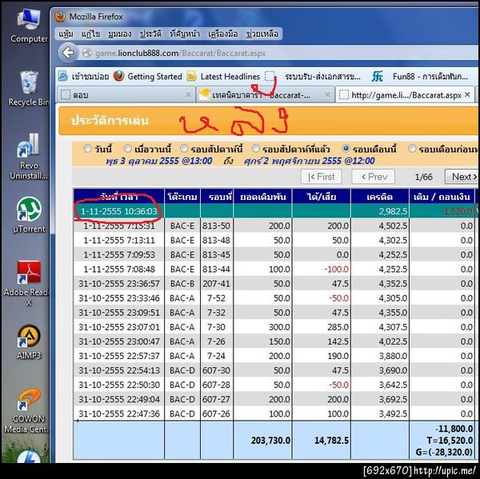Open Revo Uninstaller desktop shortcut
480x479 pixels.
(29, 157)
